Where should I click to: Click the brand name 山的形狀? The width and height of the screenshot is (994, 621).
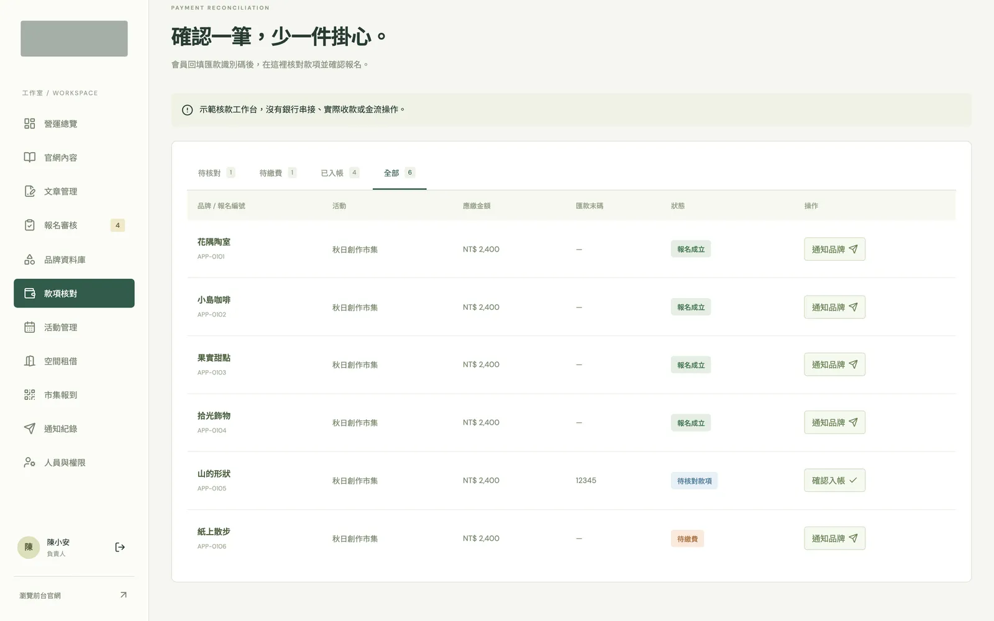pos(214,473)
